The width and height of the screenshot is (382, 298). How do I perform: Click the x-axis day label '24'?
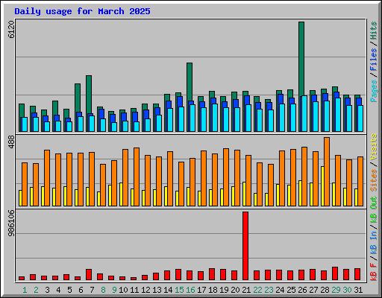[x=280, y=290]
